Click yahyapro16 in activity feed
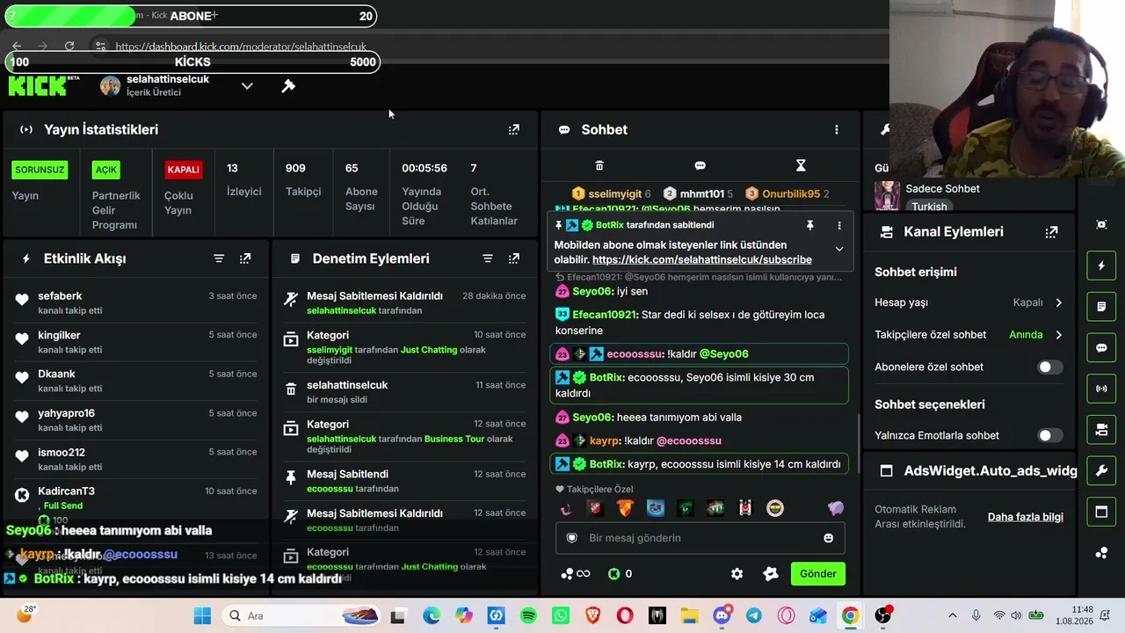The image size is (1125, 633). tap(66, 413)
